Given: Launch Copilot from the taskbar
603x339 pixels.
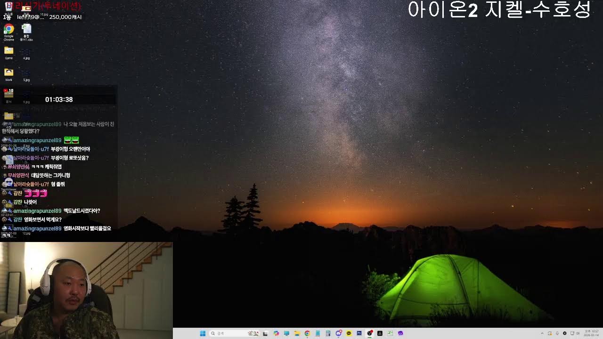Looking at the screenshot, I should coord(276,333).
